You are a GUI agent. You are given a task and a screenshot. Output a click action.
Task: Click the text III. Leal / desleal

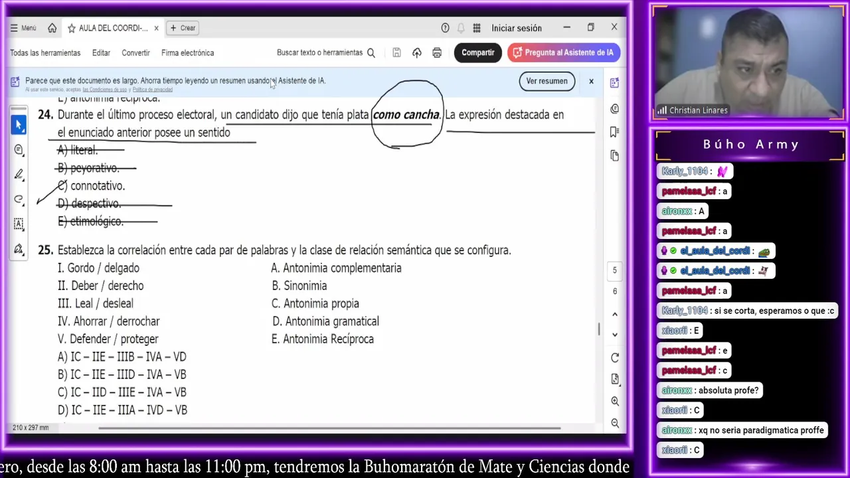(96, 303)
